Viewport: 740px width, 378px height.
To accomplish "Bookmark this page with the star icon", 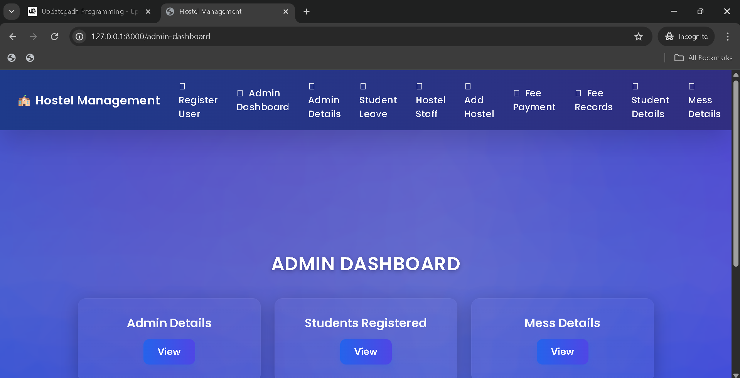I will 638,37.
